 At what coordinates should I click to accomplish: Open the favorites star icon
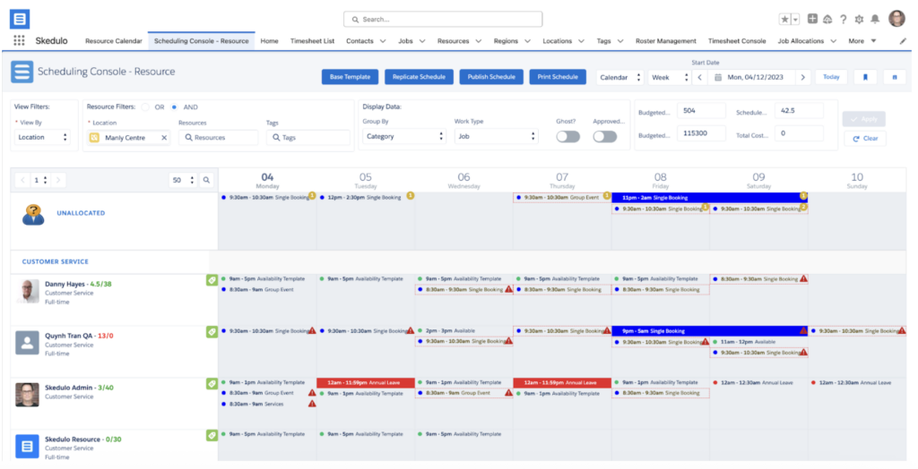coord(784,20)
